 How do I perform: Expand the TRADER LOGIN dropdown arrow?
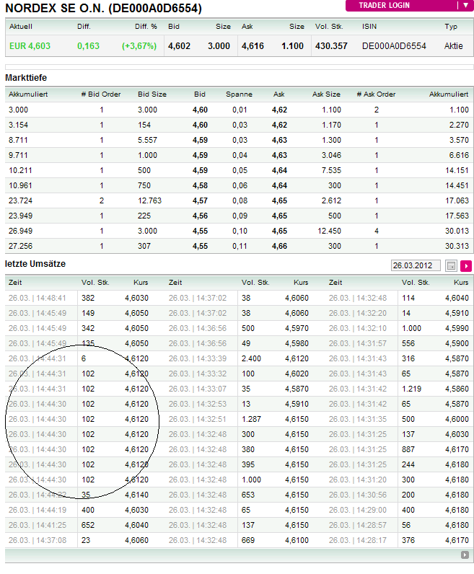point(465,6)
